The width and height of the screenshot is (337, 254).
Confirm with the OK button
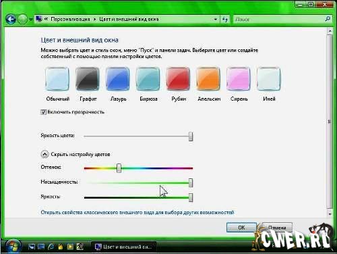pos(241,228)
